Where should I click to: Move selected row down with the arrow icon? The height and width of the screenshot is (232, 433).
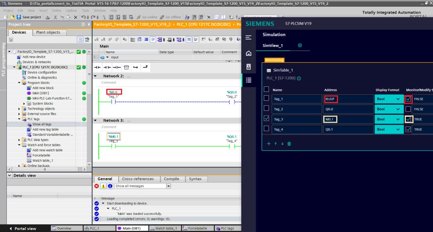tap(282, 144)
